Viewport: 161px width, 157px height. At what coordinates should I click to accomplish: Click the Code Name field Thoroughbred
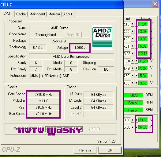[x=46, y=35]
